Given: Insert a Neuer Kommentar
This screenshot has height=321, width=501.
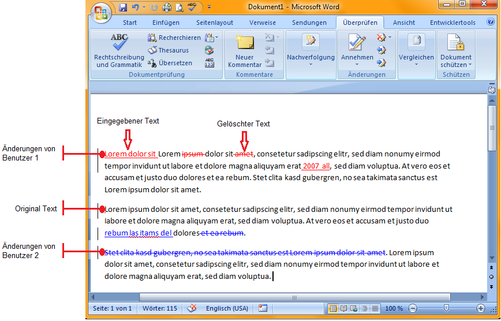Looking at the screenshot, I should click(245, 51).
